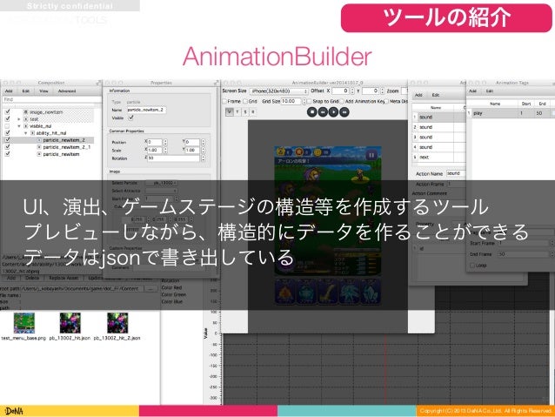Open Edit menu in Animation Tags window
This screenshot has height=417, width=555.
click(490, 91)
